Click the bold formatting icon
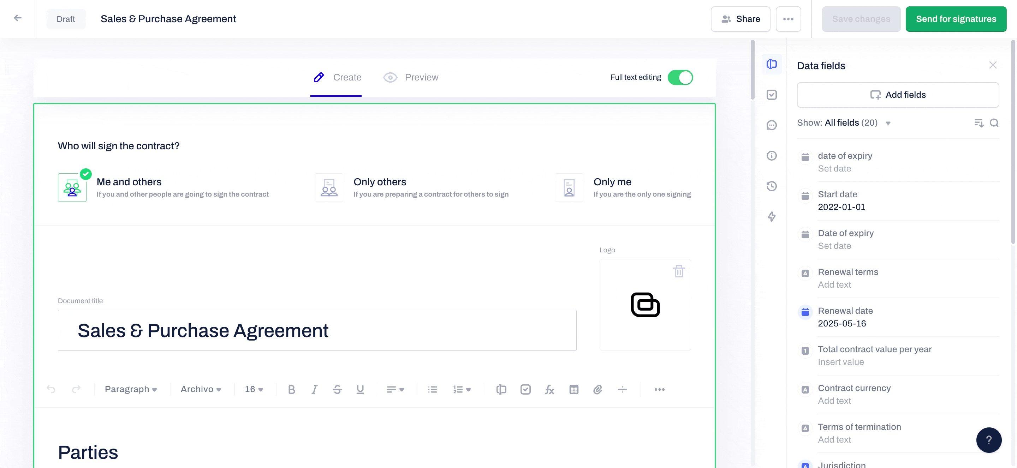This screenshot has height=468, width=1017. tap(291, 389)
